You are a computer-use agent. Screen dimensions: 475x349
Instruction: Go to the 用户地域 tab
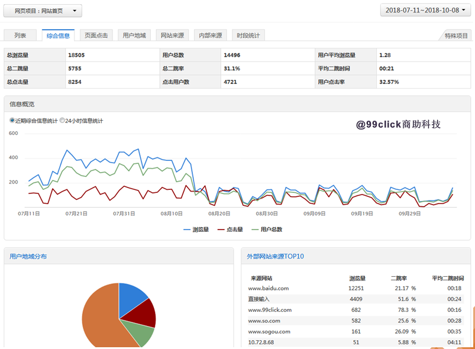pos(134,35)
